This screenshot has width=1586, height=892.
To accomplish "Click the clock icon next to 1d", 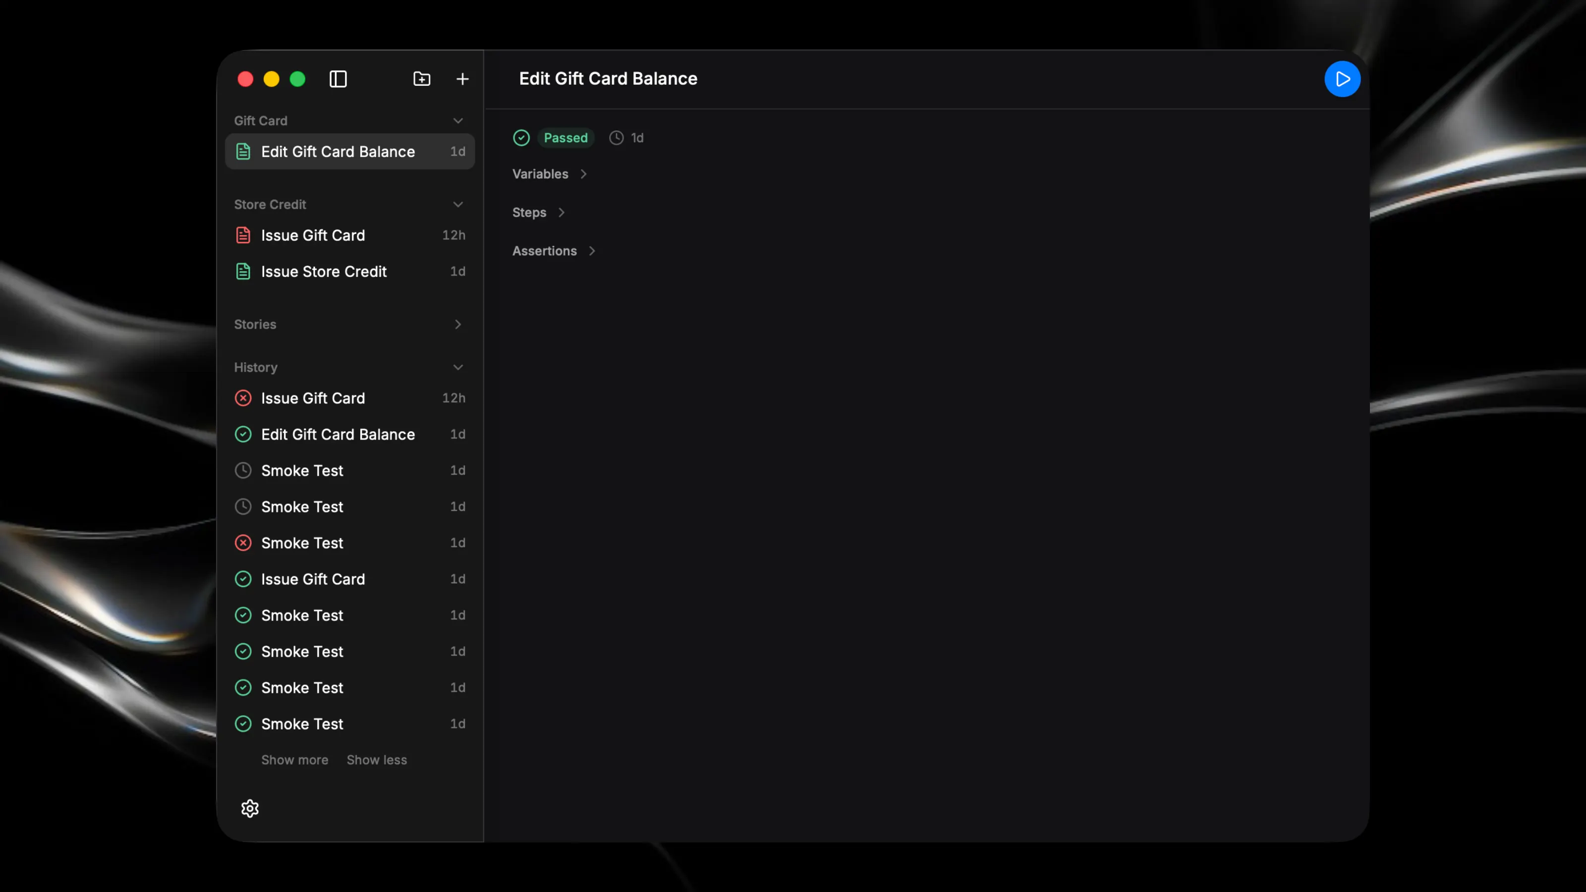I will 616,138.
